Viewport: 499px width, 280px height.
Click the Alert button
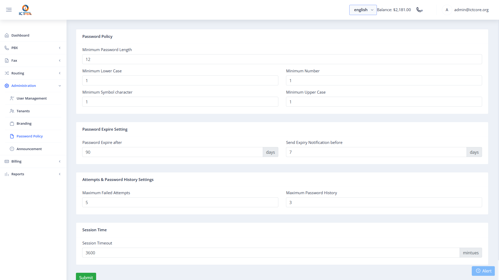pyautogui.click(x=483, y=271)
